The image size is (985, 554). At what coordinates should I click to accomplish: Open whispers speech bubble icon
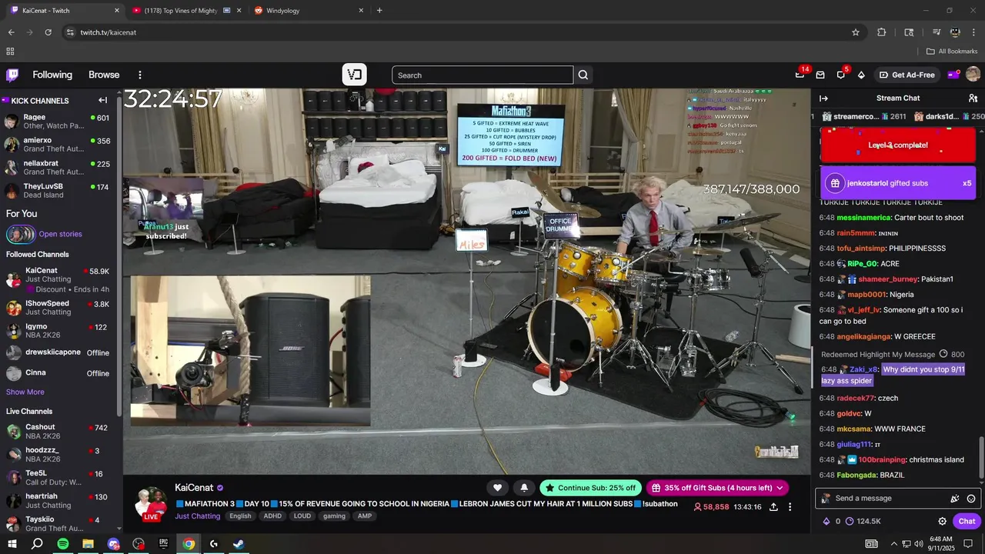tap(840, 75)
